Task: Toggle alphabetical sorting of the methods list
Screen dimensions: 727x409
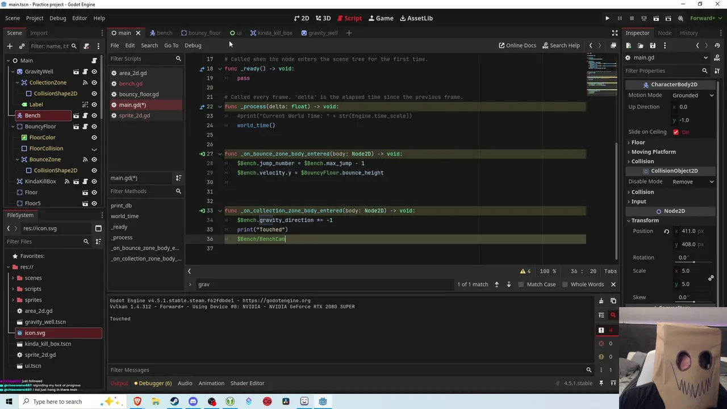Action: coord(178,178)
